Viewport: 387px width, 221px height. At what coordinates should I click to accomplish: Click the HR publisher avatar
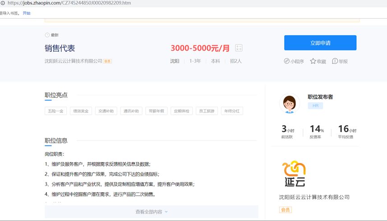(290, 104)
